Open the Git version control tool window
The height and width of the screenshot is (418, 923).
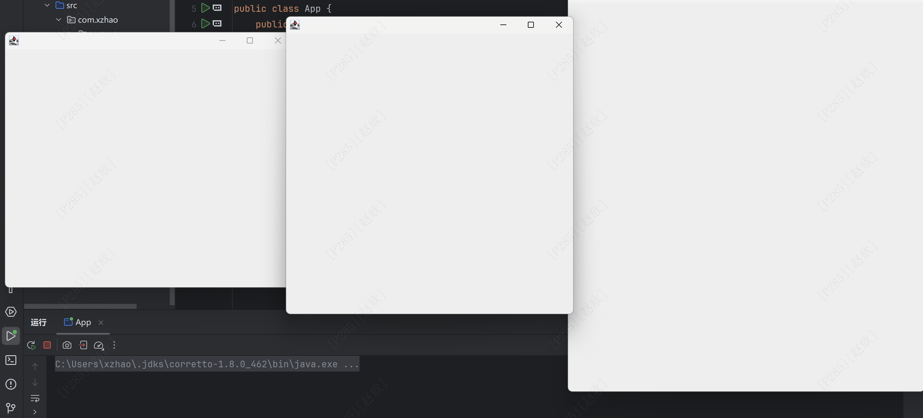11,408
